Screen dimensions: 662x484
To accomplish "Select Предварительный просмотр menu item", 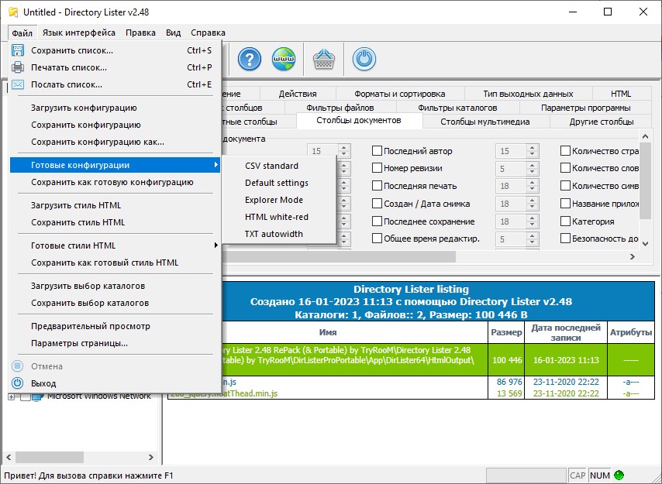I will pos(115,326).
